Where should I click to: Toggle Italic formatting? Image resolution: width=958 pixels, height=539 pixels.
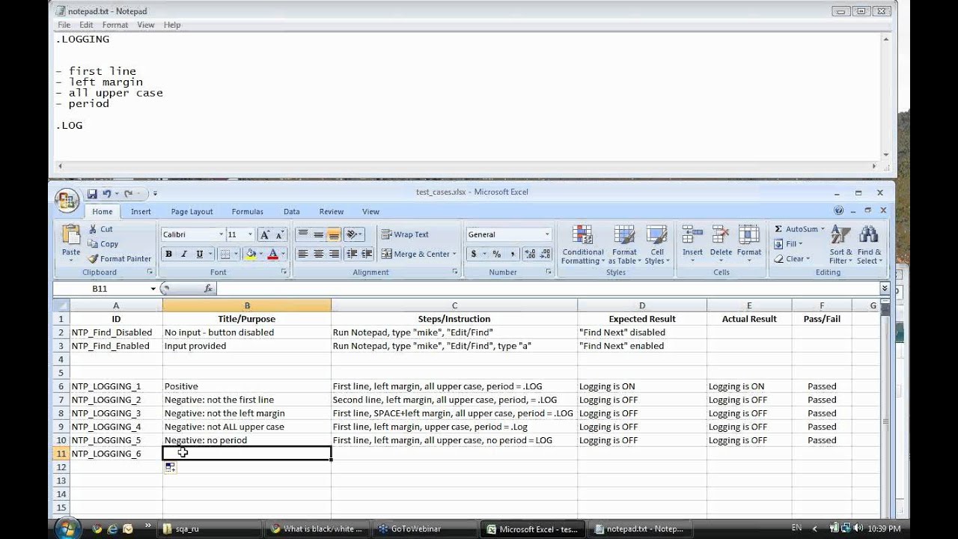184,254
